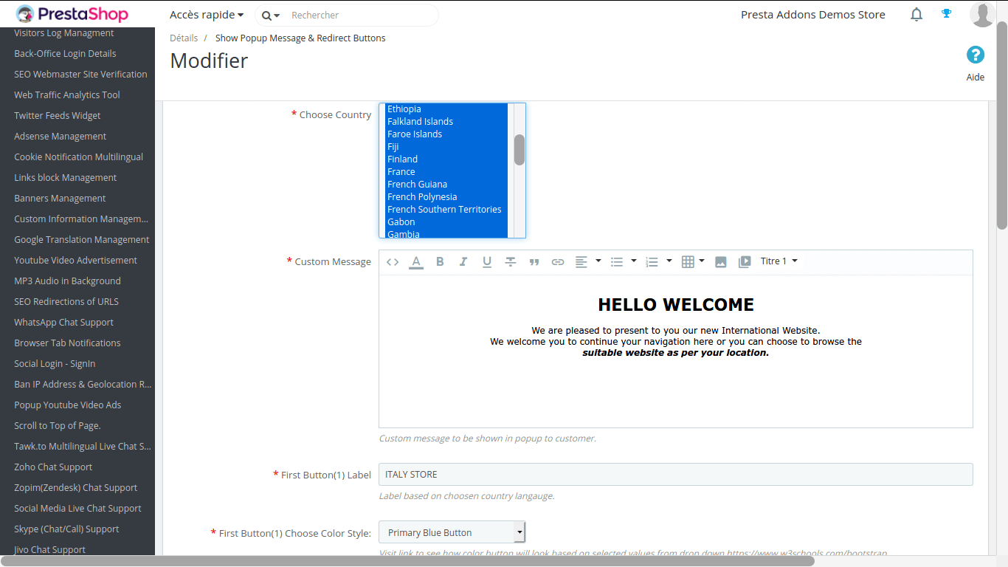Toggle source code view in editor

tap(393, 262)
